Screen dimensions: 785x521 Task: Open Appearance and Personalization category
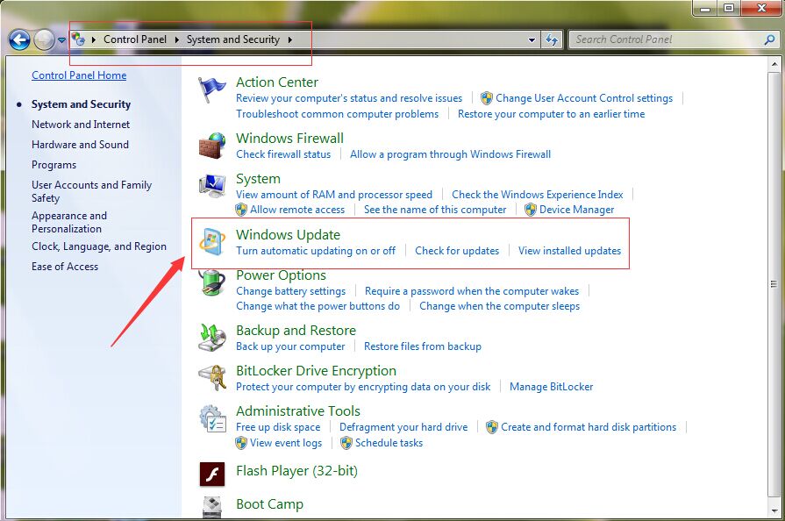(69, 222)
